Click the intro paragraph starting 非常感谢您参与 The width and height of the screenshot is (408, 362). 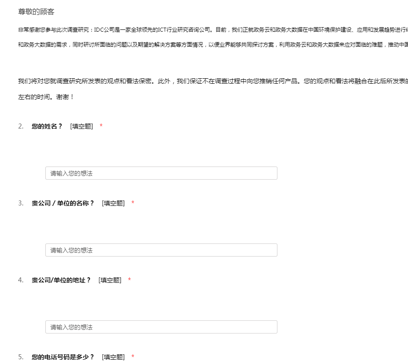204,30
